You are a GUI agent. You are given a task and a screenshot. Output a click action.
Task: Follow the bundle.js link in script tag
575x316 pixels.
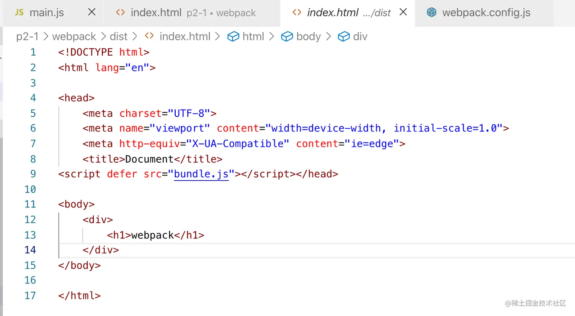(201, 174)
